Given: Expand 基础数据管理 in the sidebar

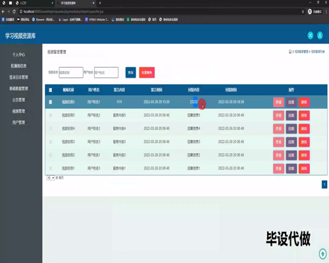Looking at the screenshot, I should pos(18,89).
